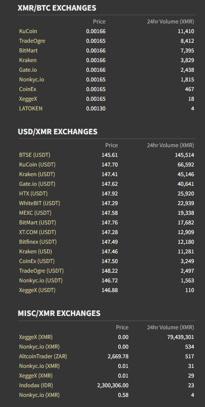Click the Kraken (USD) link

(x=35, y=252)
